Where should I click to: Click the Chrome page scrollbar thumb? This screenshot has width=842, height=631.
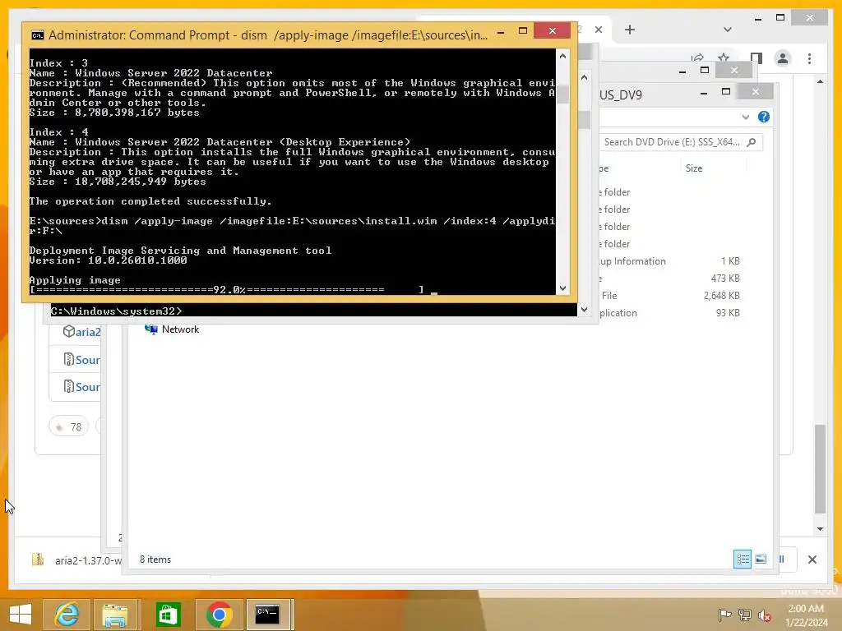[x=820, y=469]
